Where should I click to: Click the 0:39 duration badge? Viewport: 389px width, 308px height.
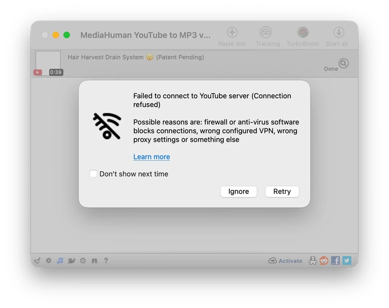point(56,72)
